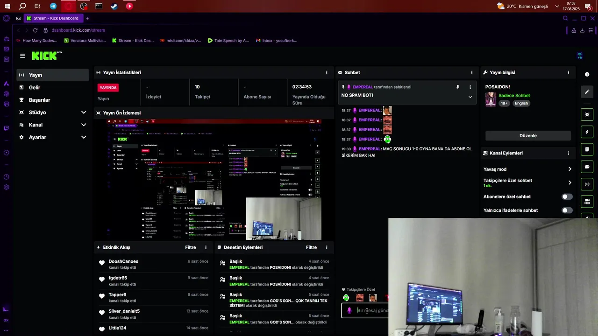This screenshot has height=336, width=598.
Task: Open DooshCanoes follower entry
Action: click(x=153, y=264)
